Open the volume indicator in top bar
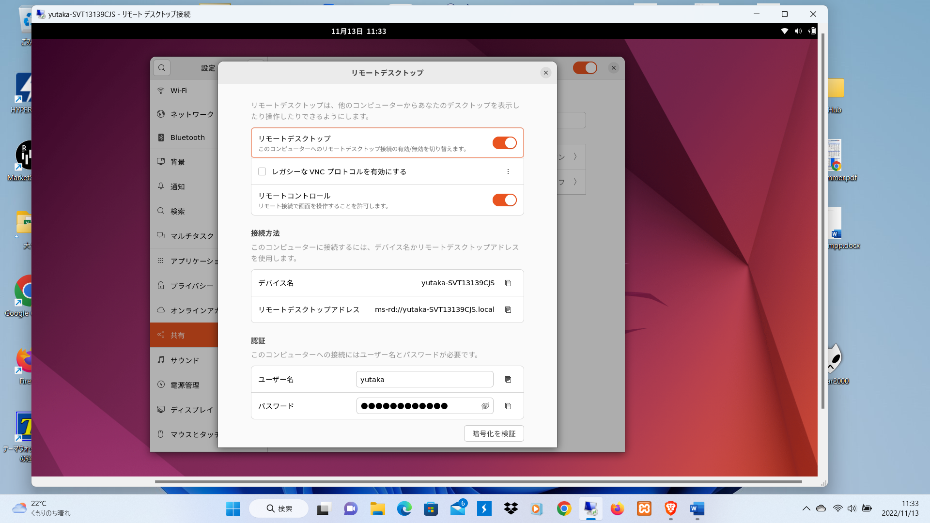This screenshot has width=930, height=523. (798, 31)
